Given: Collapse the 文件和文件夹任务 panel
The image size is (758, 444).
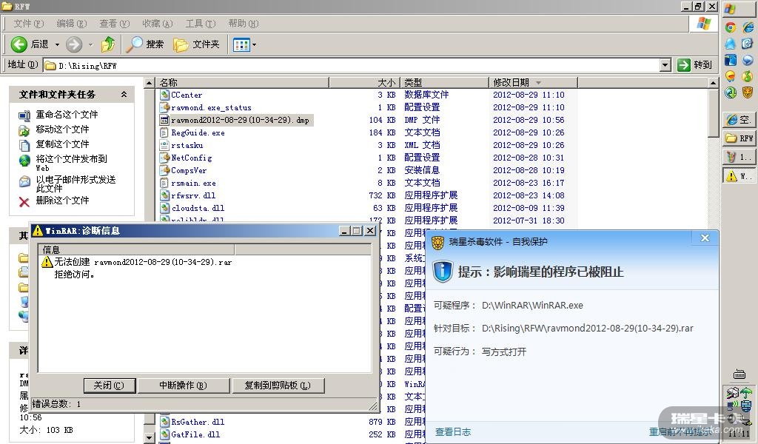Looking at the screenshot, I should tap(124, 94).
